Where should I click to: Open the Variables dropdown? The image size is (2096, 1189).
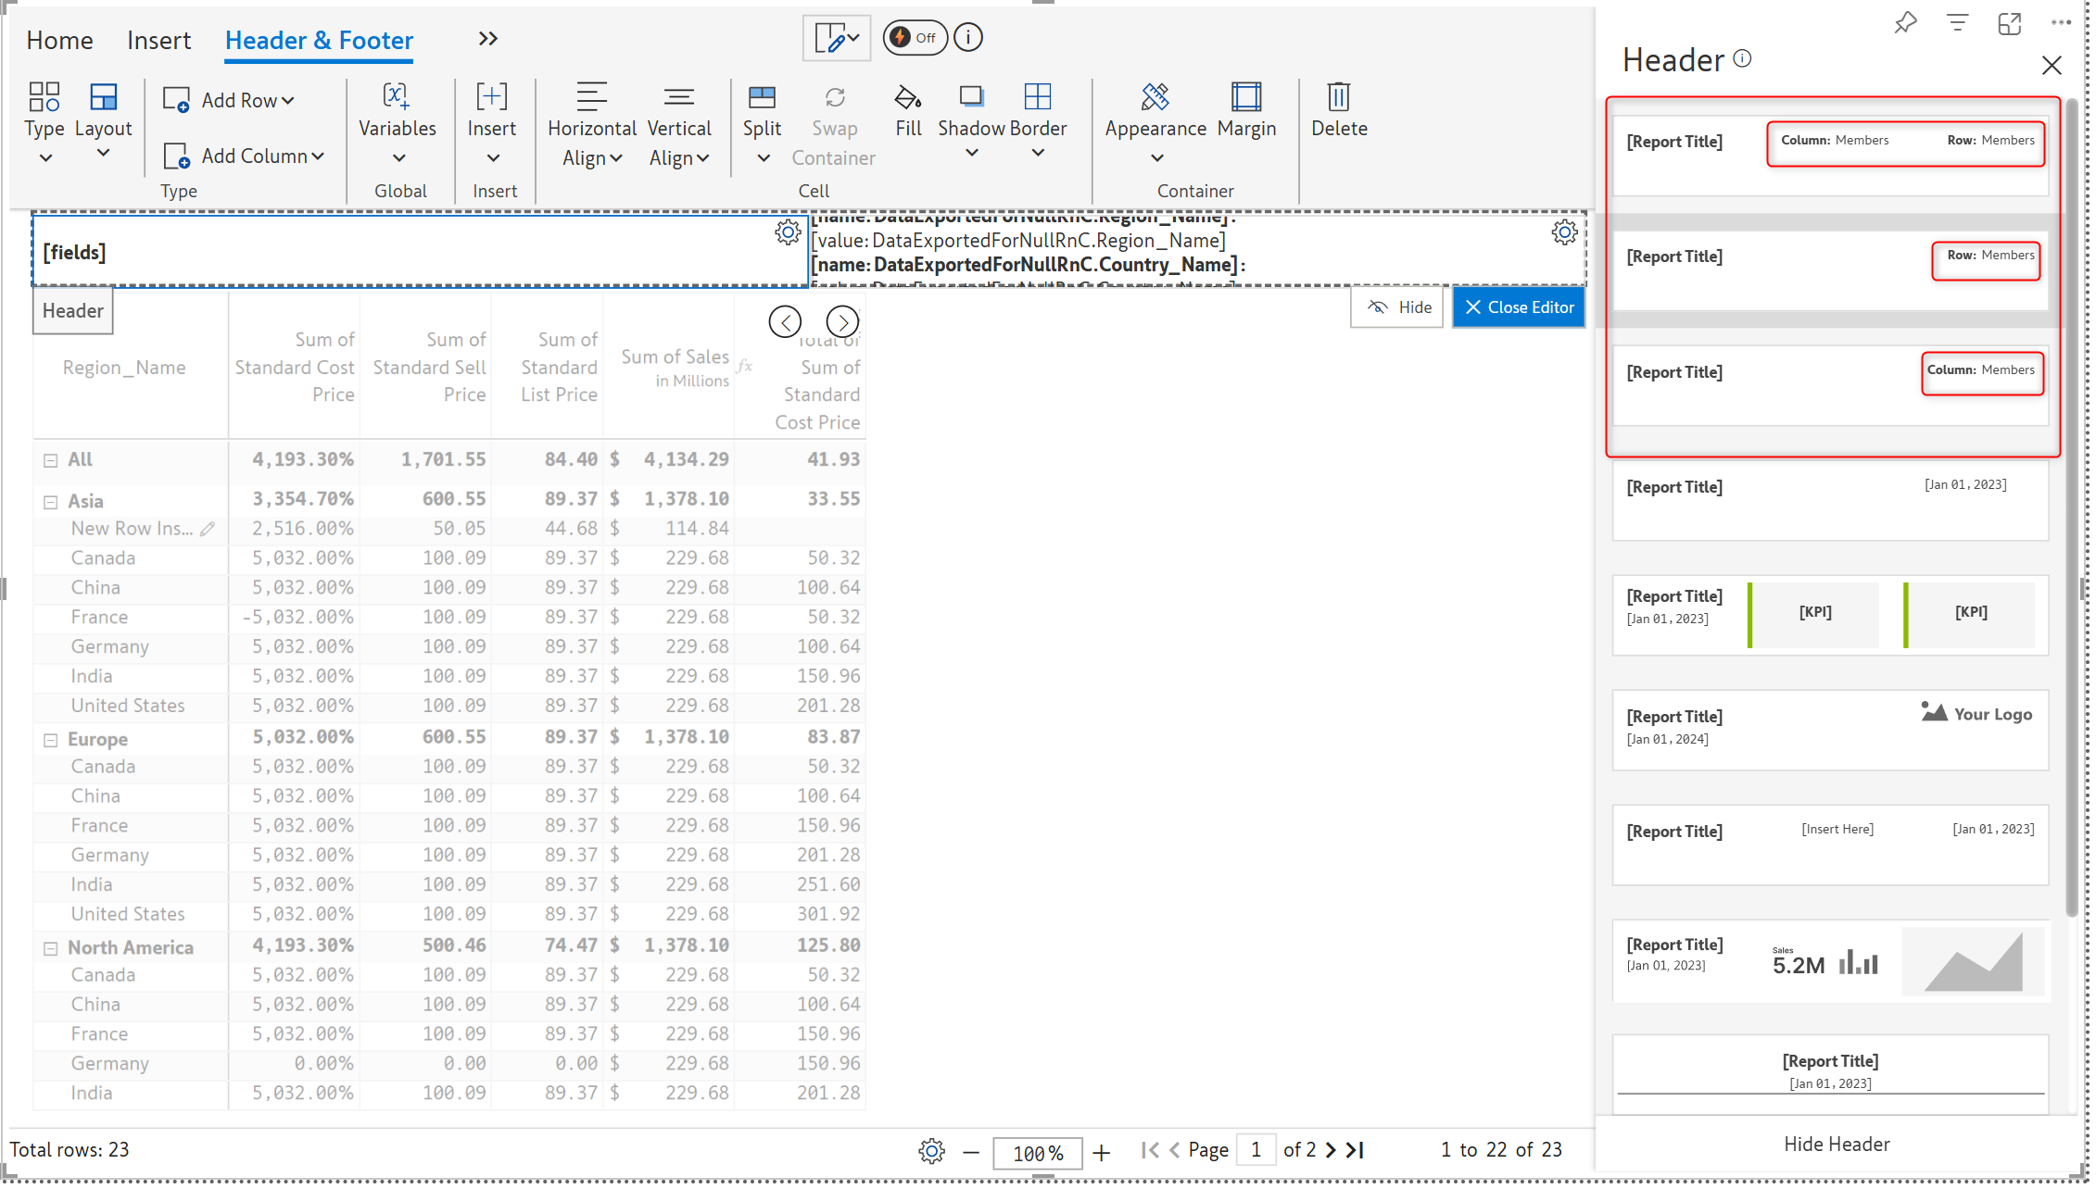pyautogui.click(x=398, y=157)
